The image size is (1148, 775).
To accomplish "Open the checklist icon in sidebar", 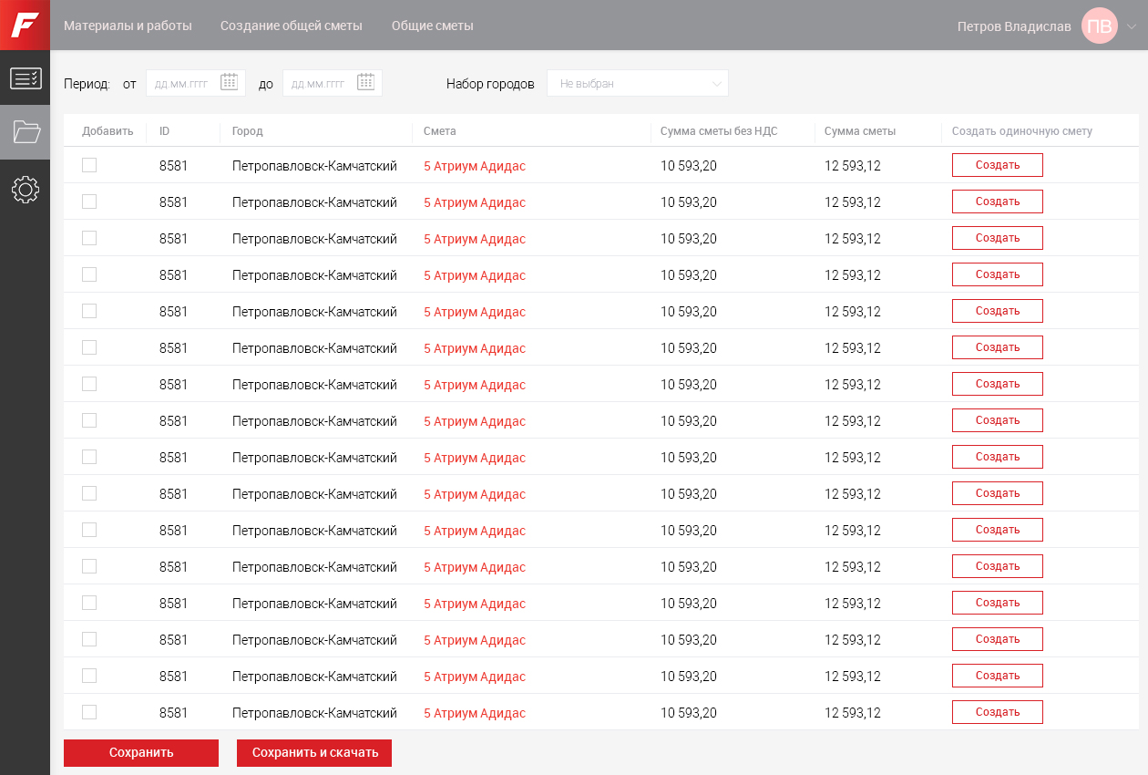I will (25, 78).
